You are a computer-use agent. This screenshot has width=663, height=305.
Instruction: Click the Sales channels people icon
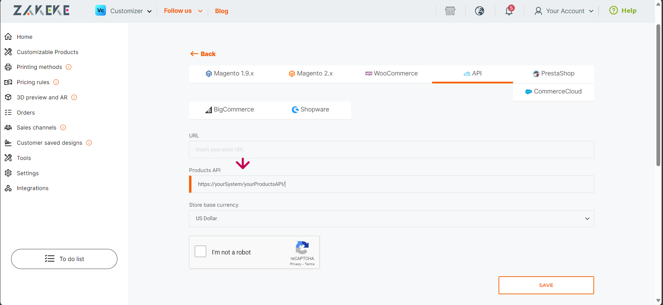8,127
